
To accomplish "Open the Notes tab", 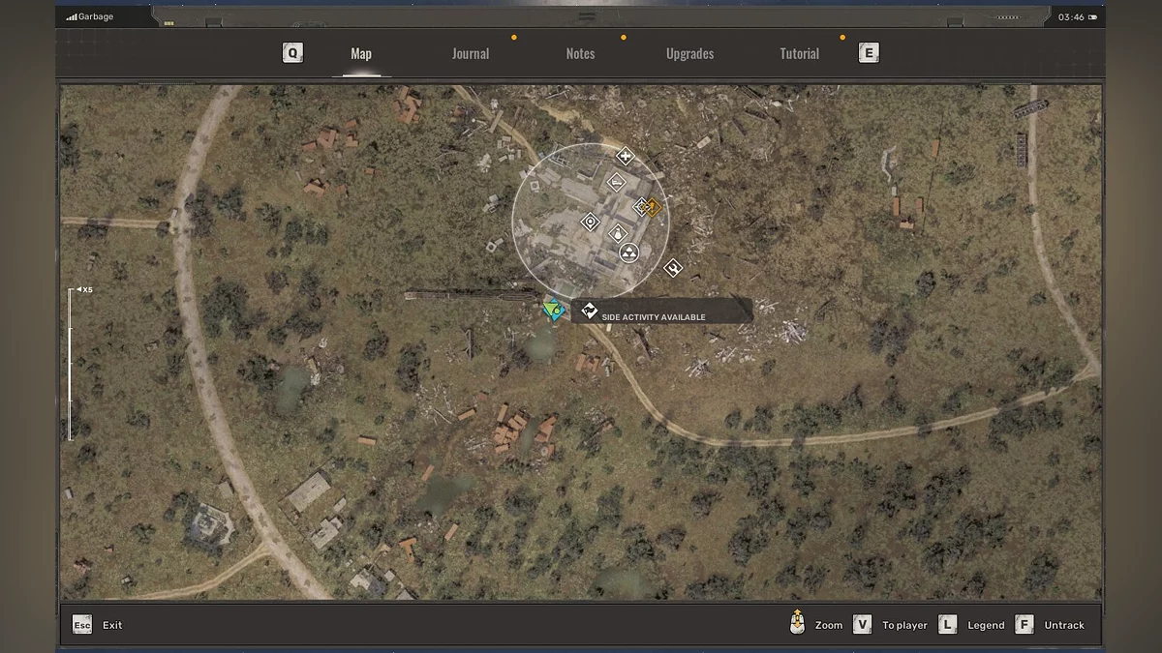I will click(x=580, y=54).
